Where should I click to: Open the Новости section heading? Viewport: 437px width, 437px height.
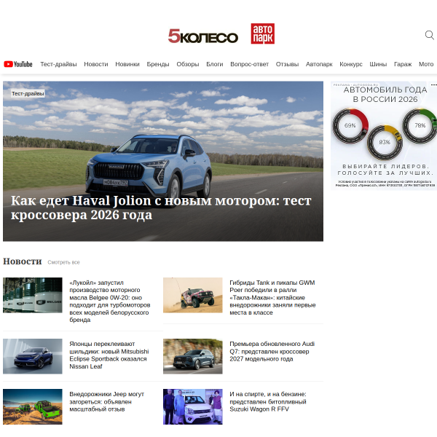click(23, 261)
